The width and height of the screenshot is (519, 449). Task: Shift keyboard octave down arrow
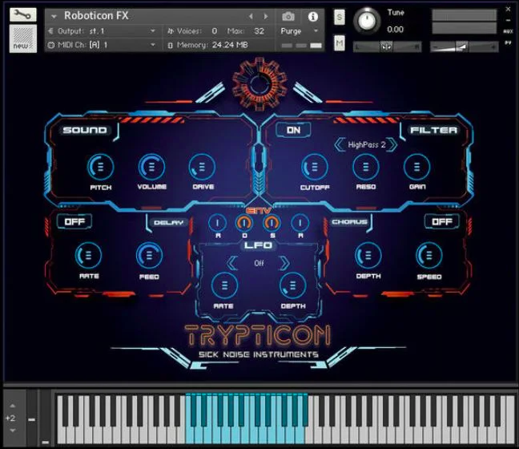point(13,431)
